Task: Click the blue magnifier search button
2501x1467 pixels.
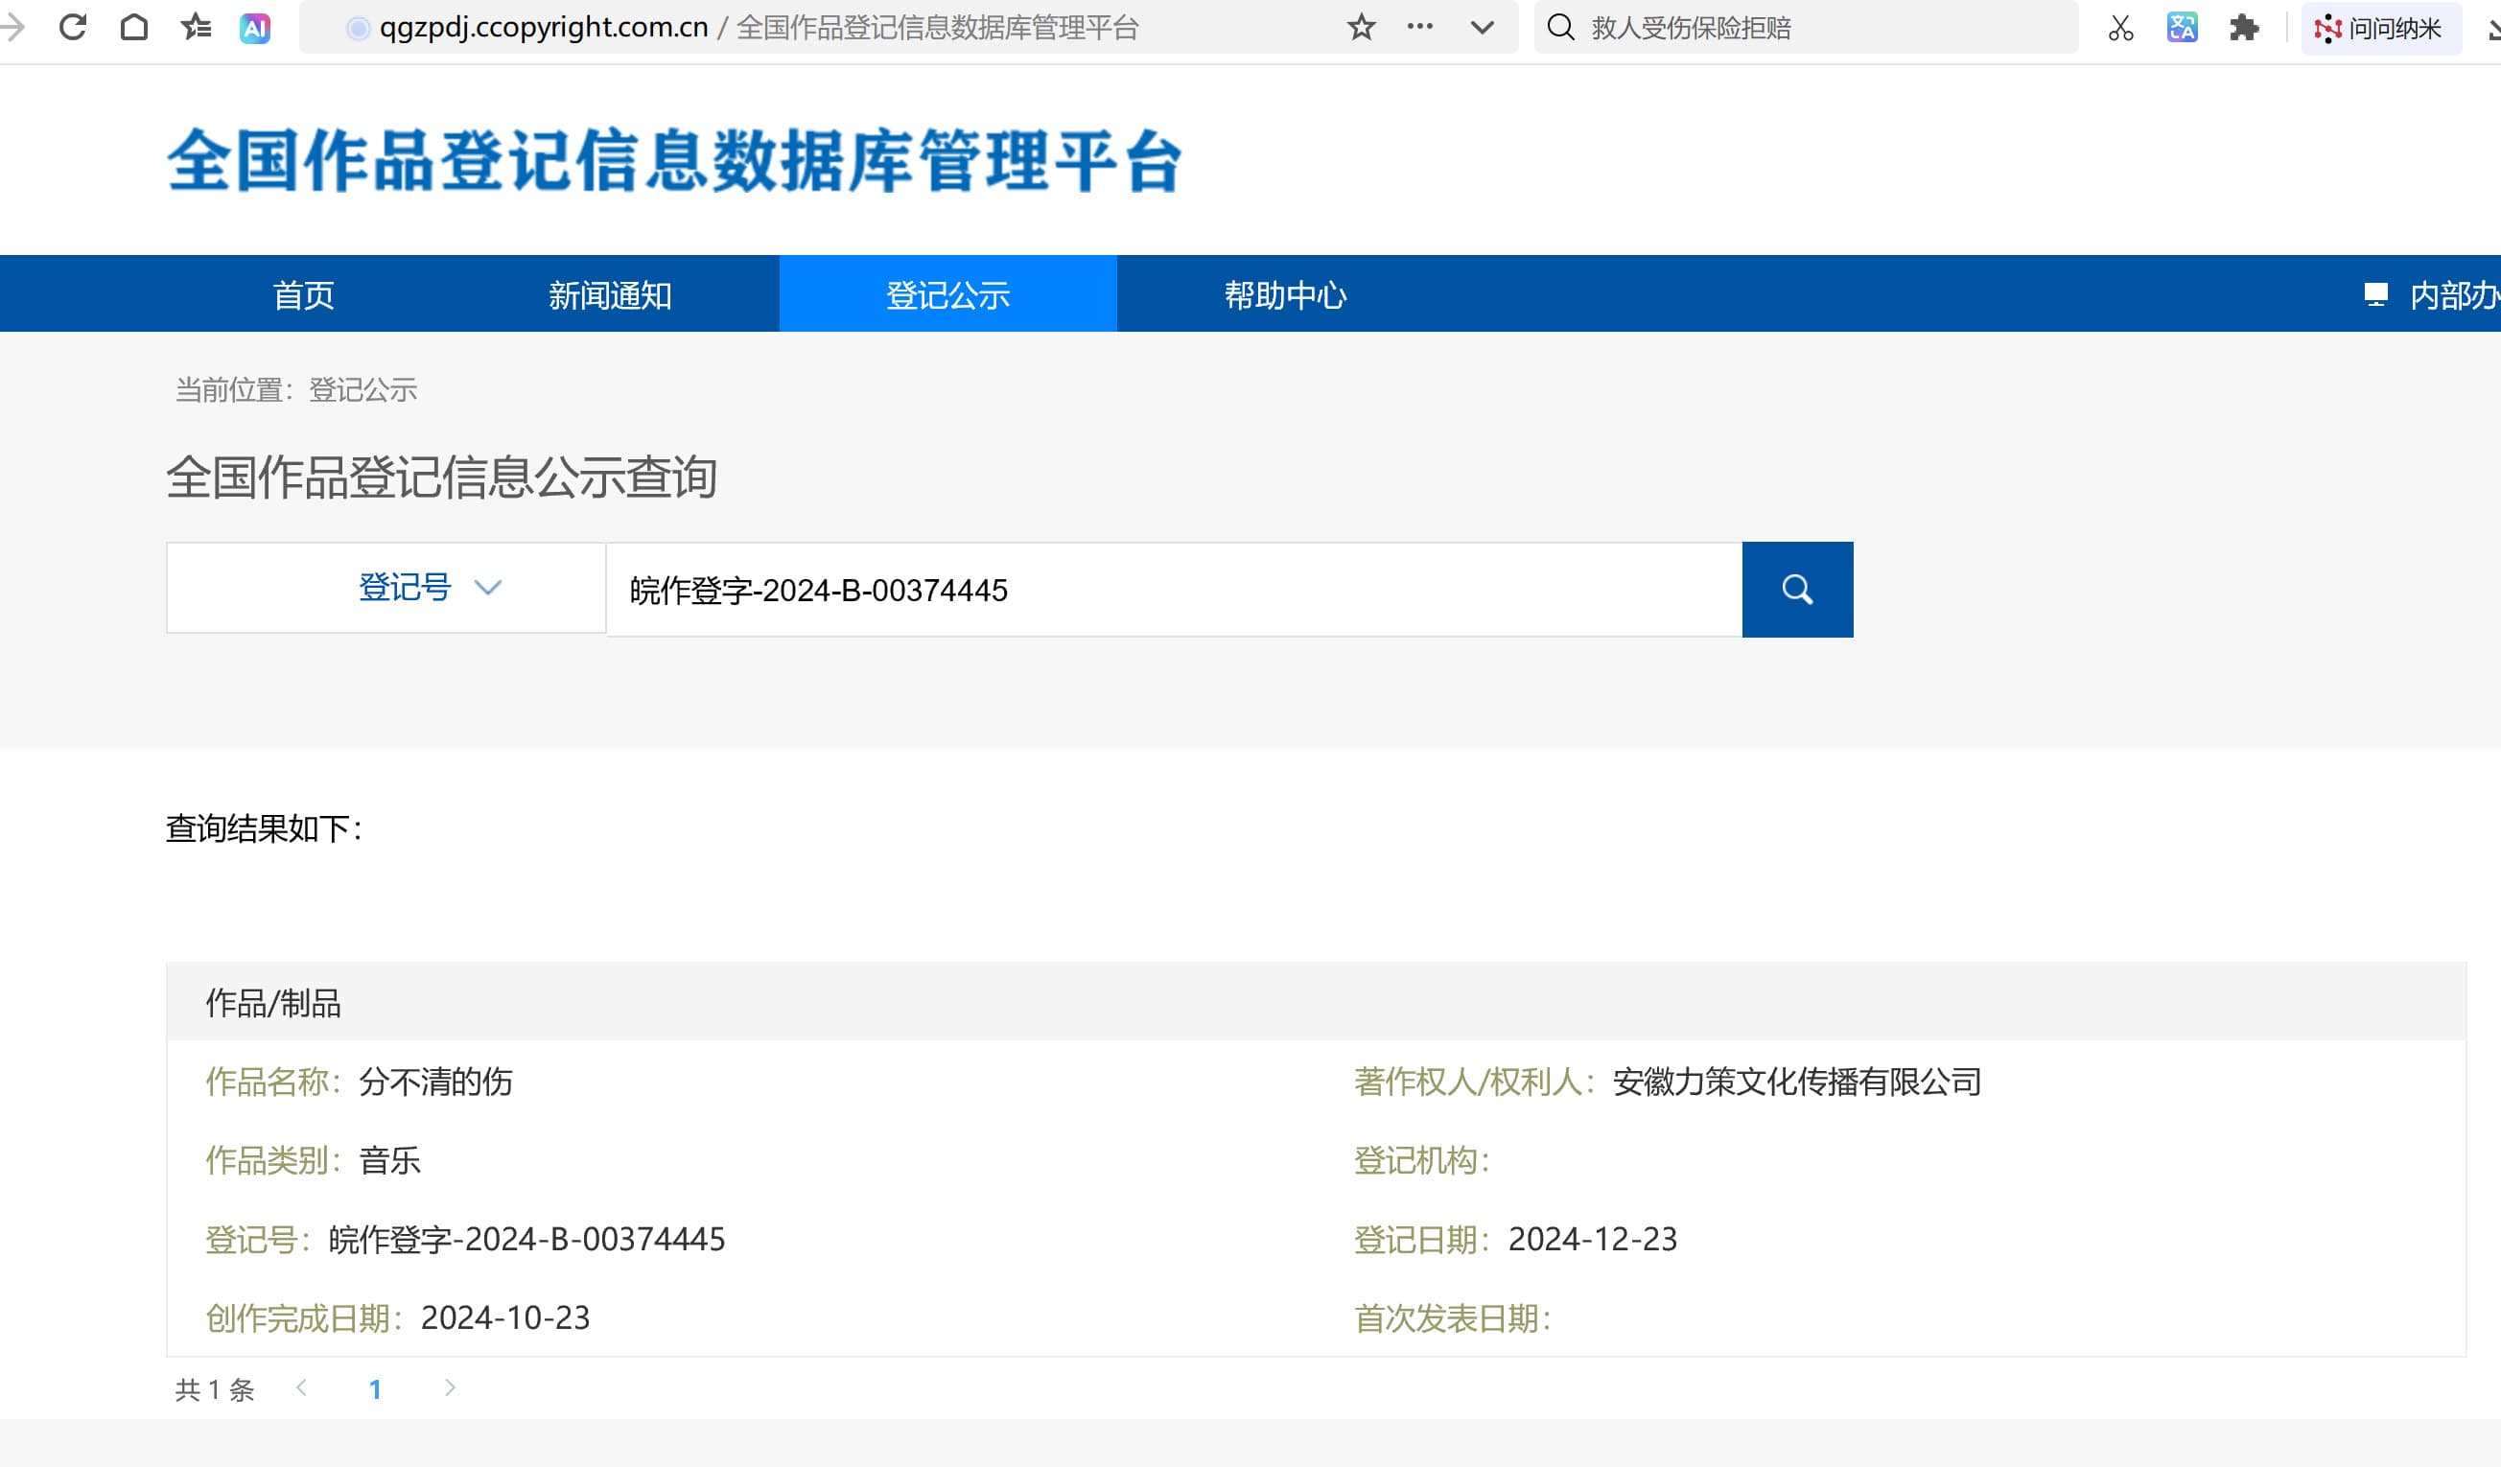Action: point(1796,590)
